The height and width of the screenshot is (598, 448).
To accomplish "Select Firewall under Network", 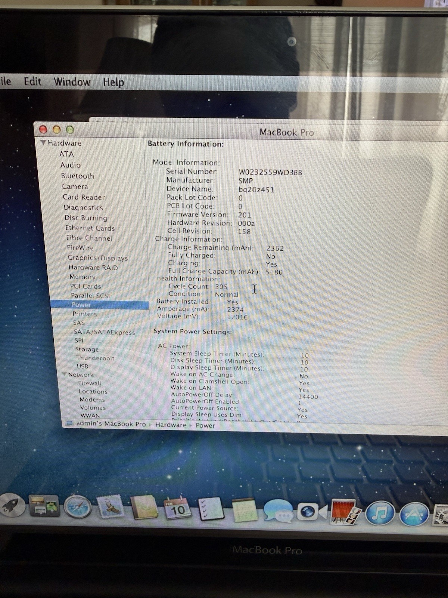I will click(x=89, y=383).
